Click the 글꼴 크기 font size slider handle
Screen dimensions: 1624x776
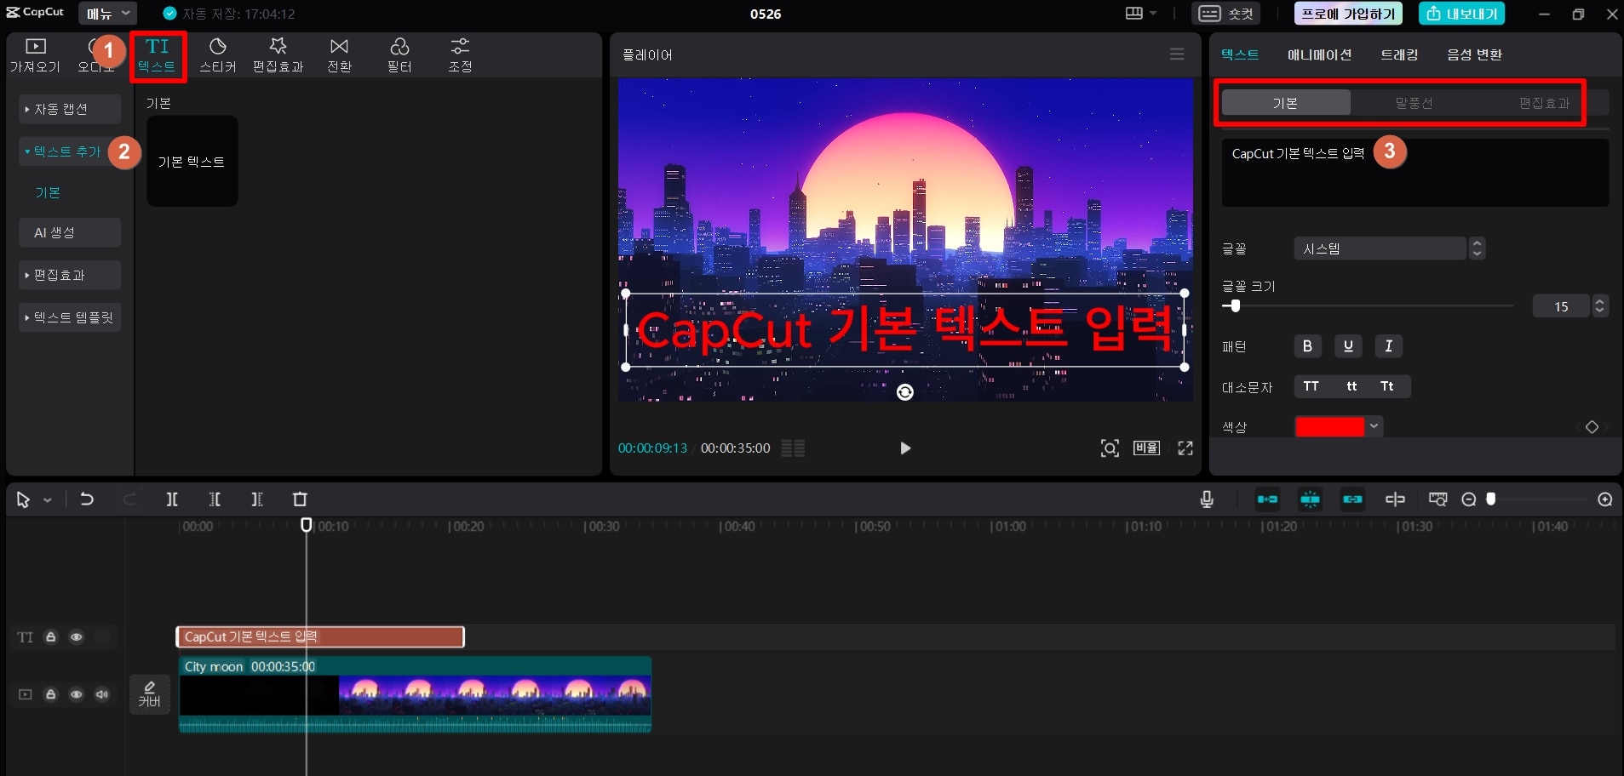1235,306
